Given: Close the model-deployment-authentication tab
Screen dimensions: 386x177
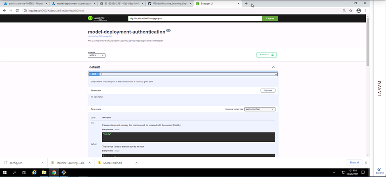Looking at the screenshot, I should pyautogui.click(x=95, y=4).
